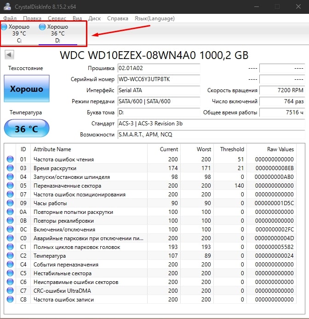Click the status icon for attribute 03
309x319 pixels.
click(10, 168)
